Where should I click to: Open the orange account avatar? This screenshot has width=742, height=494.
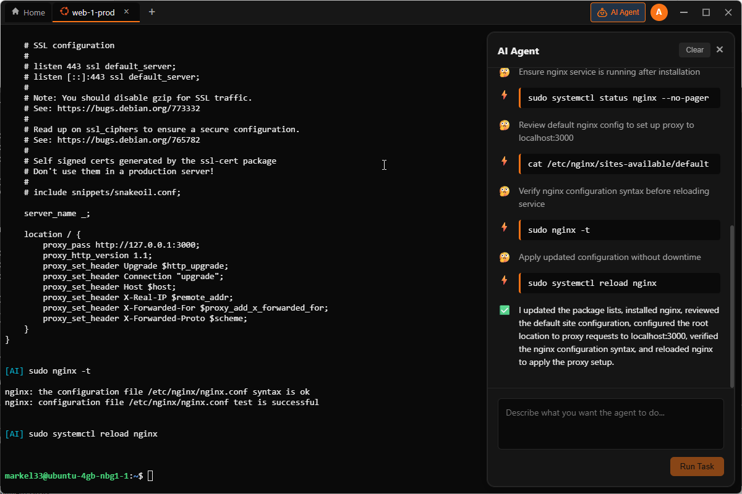(x=659, y=12)
